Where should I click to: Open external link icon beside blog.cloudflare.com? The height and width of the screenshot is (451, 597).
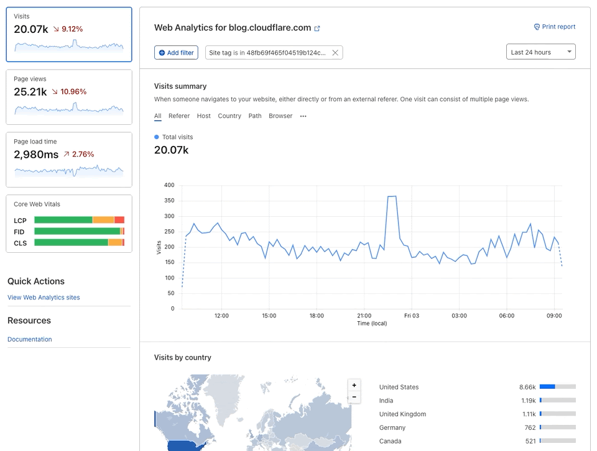tap(317, 28)
